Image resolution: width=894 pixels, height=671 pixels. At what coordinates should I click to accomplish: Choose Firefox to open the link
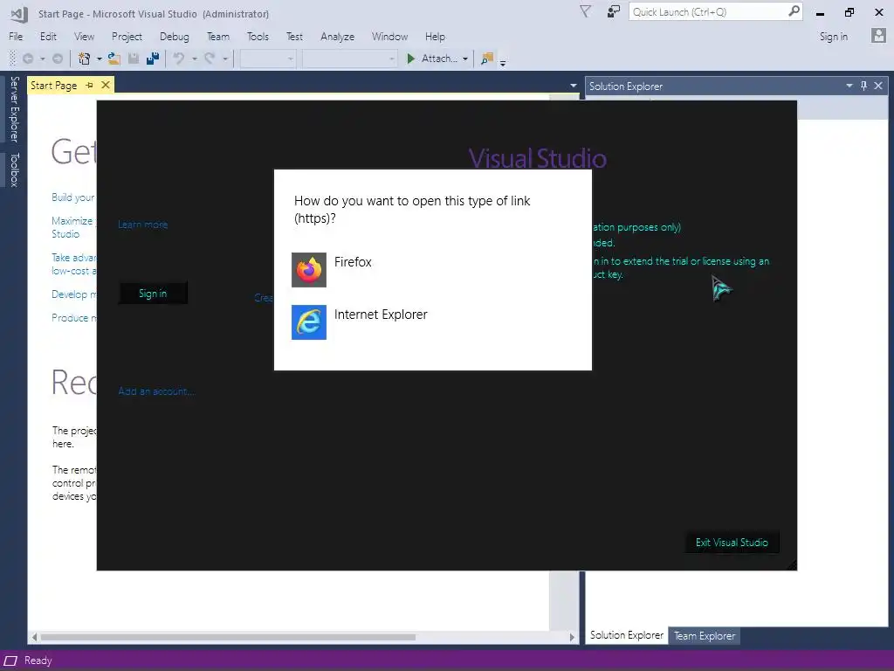[x=432, y=269]
